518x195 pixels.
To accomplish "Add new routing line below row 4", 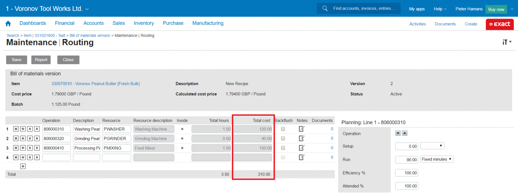I will click(23, 166).
